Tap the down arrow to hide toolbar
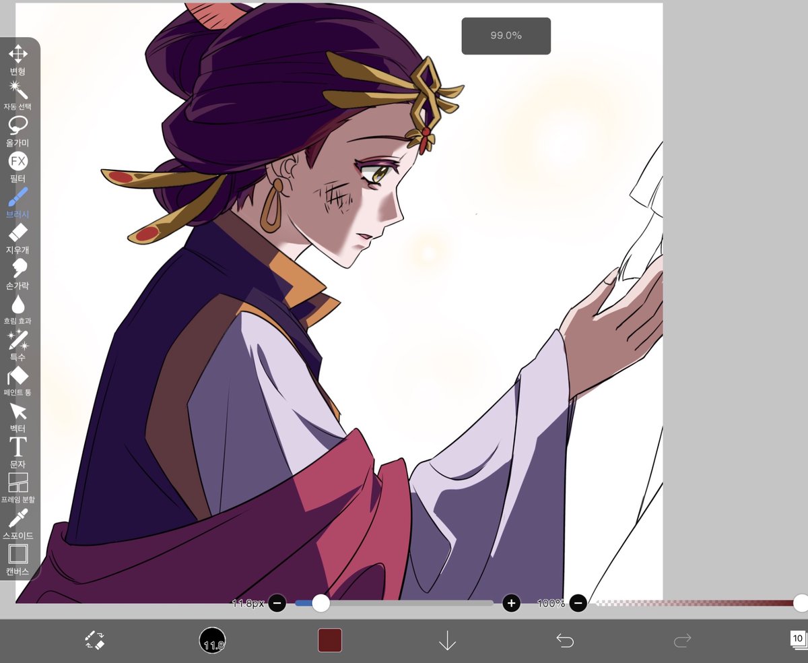The image size is (808, 663). point(448,640)
